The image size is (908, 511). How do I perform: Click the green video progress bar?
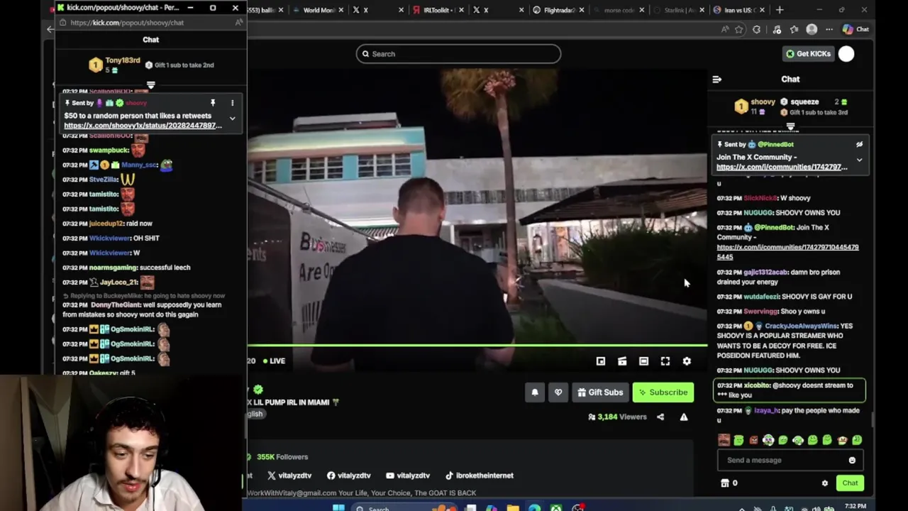(x=477, y=346)
